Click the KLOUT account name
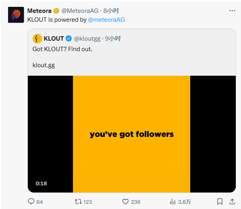 tap(54, 39)
